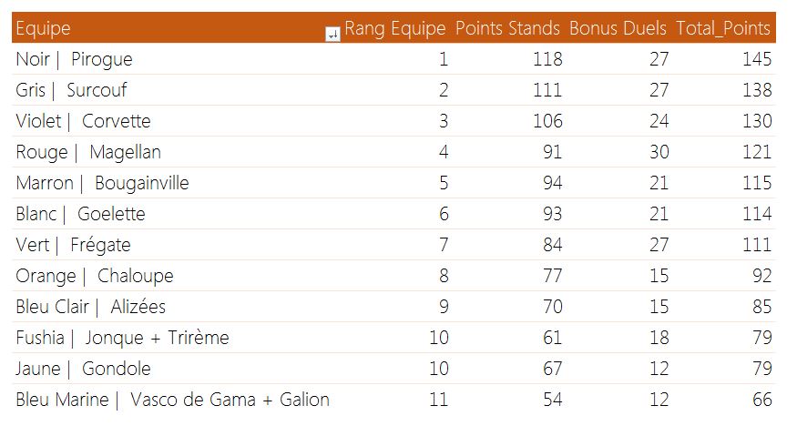Click the Orange | Chaloupe team cell
This screenshot has width=797, height=426.
point(95,276)
